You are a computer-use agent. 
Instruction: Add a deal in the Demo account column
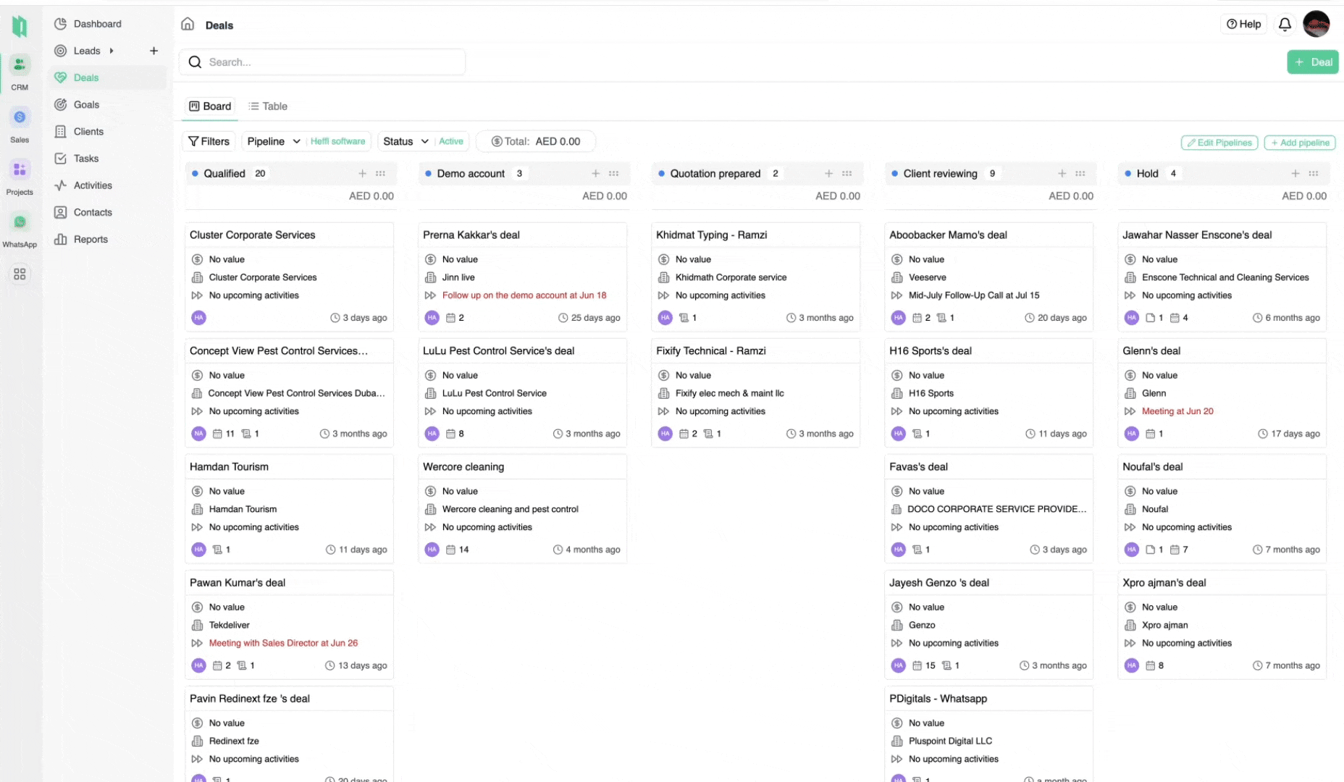click(x=595, y=173)
